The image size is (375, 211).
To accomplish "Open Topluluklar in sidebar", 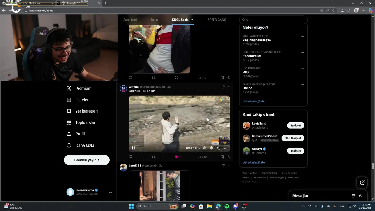I will (x=81, y=122).
